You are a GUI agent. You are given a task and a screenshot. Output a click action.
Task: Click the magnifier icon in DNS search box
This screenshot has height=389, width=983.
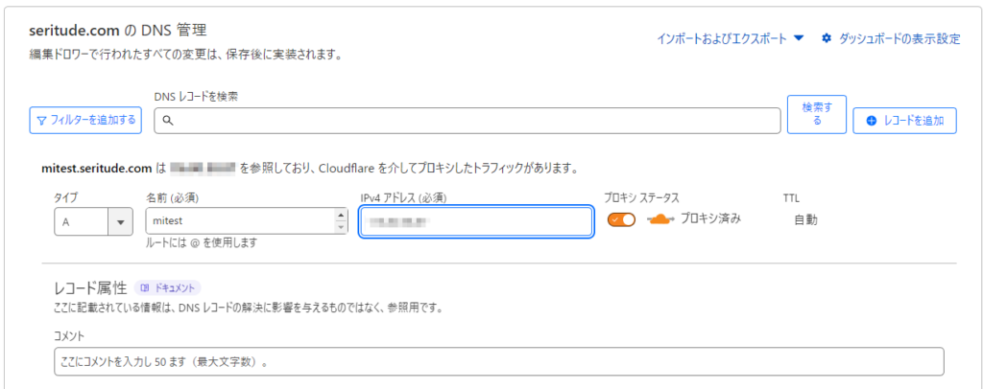[x=167, y=120]
